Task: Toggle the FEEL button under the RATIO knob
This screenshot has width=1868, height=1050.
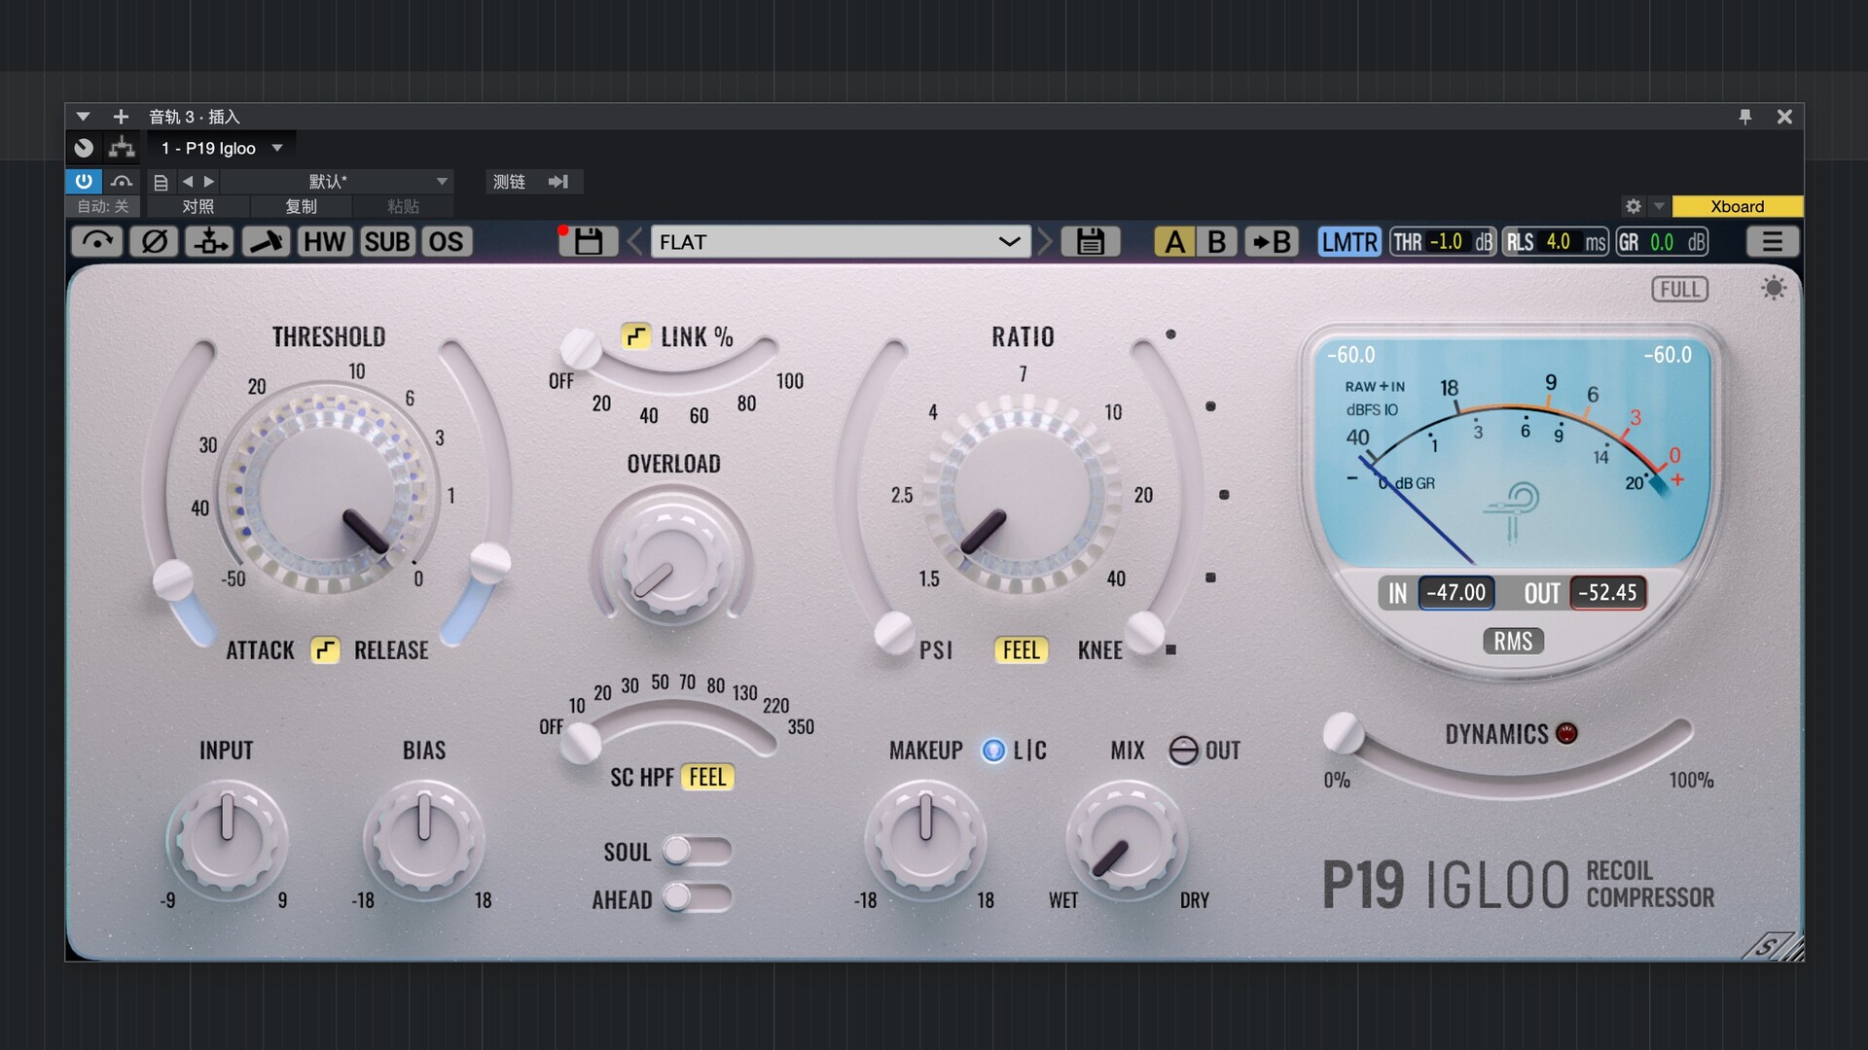Action: coord(1021,649)
